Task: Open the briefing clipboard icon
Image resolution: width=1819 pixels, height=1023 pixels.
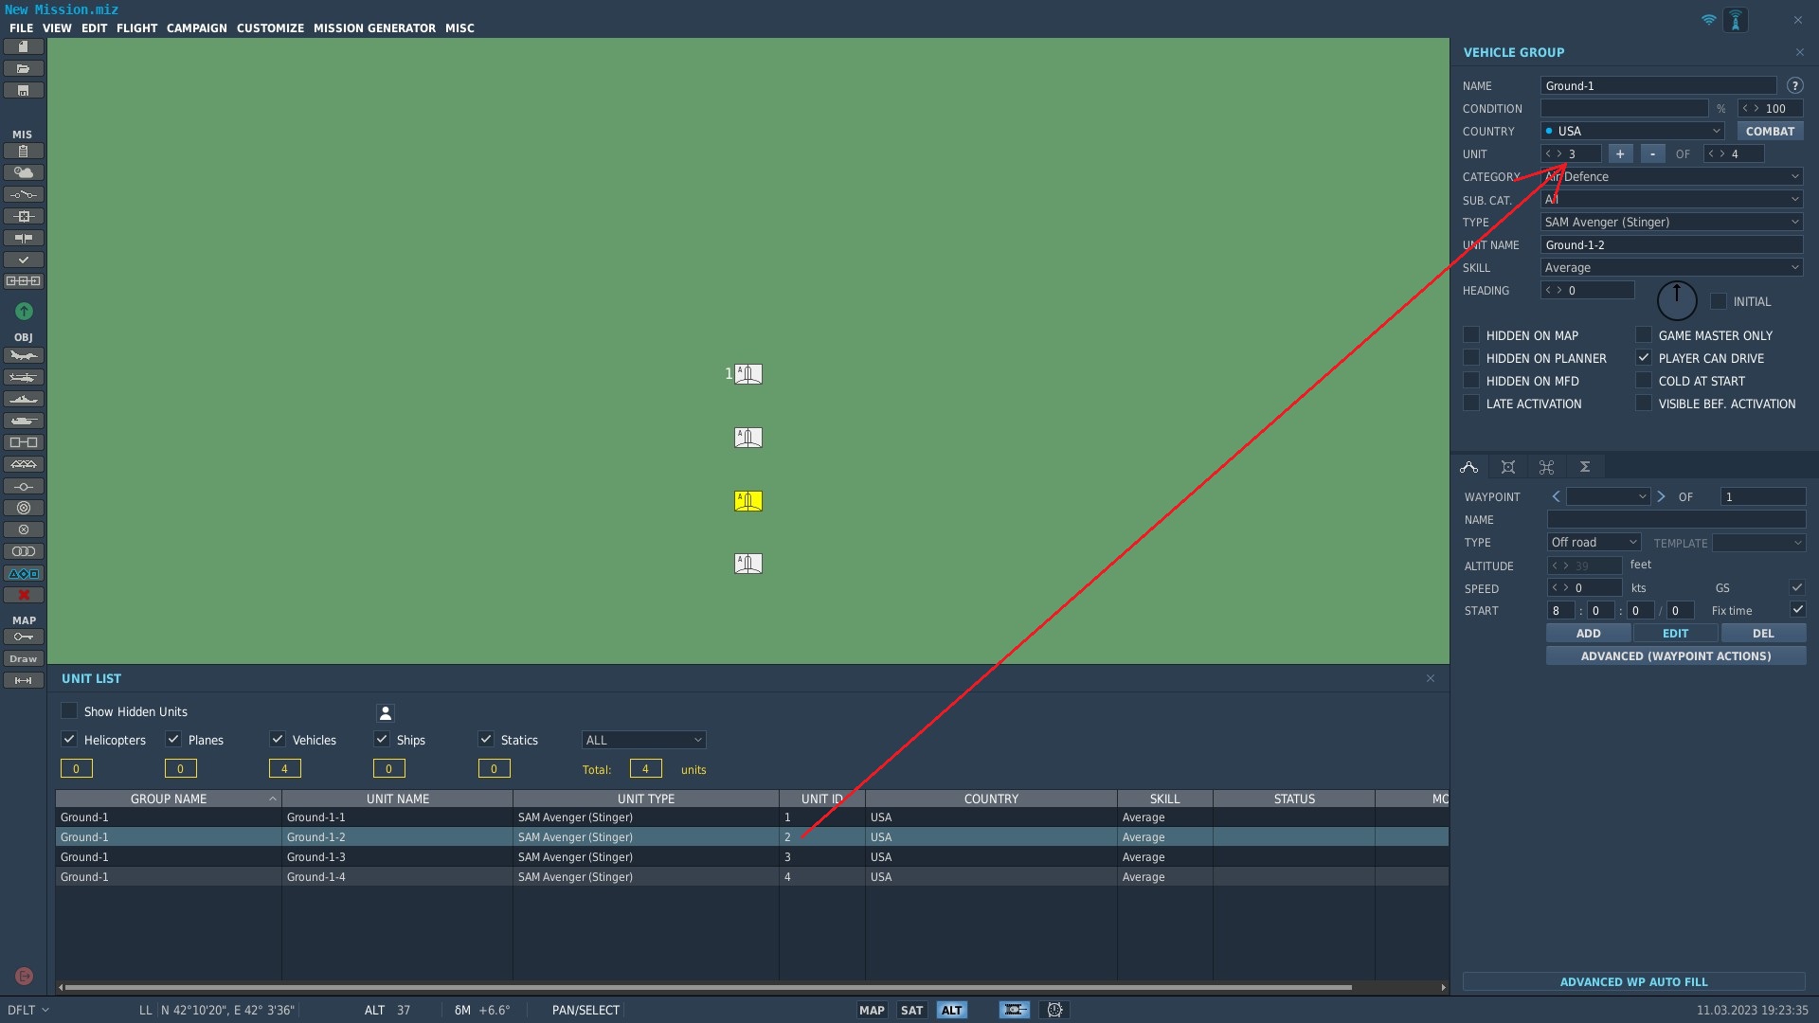Action: point(23,151)
